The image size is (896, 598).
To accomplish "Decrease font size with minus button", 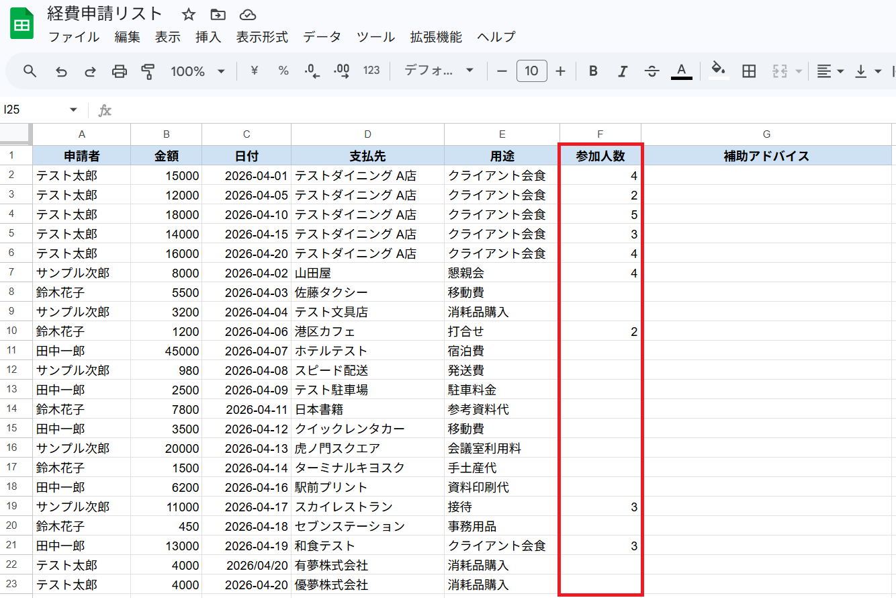I will click(x=502, y=71).
